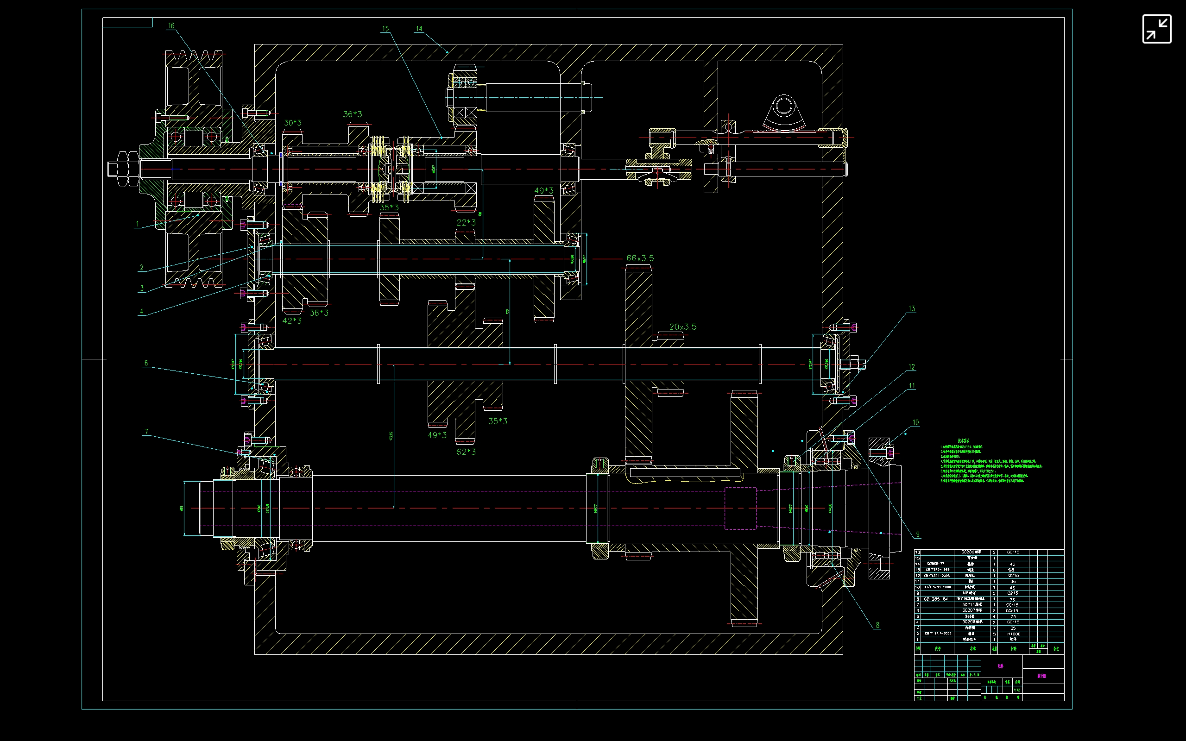
Task: Select the CB 285-84 standard code cell
Action: point(935,599)
